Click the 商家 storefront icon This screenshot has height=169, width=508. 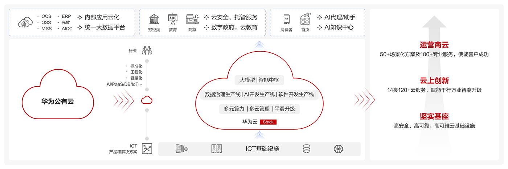[192, 19]
